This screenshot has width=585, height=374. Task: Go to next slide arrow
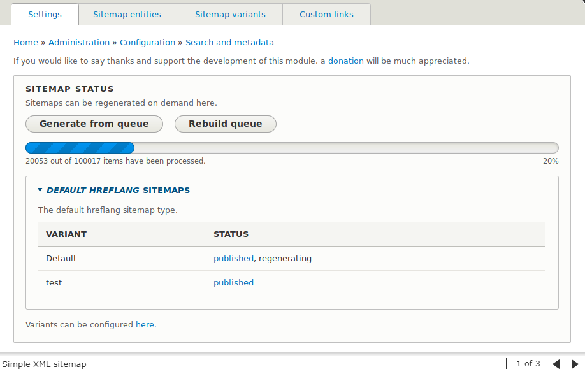(574, 364)
